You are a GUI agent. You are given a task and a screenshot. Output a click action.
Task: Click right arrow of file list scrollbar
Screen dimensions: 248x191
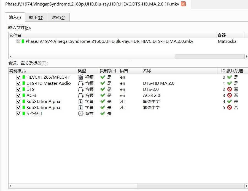(246, 57)
